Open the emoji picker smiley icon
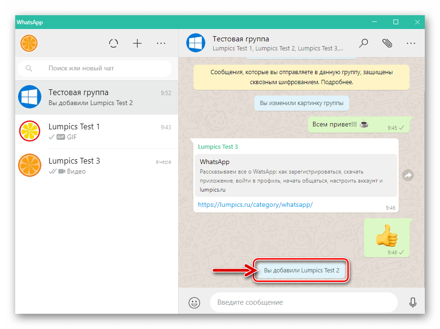440x329 pixels. tap(194, 302)
